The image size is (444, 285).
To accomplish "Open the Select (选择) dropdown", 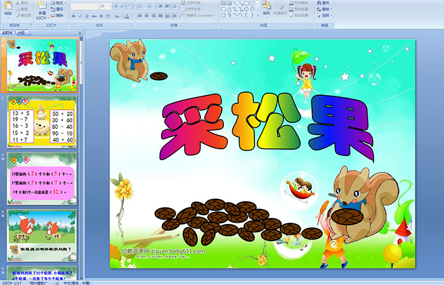I will point(325,15).
